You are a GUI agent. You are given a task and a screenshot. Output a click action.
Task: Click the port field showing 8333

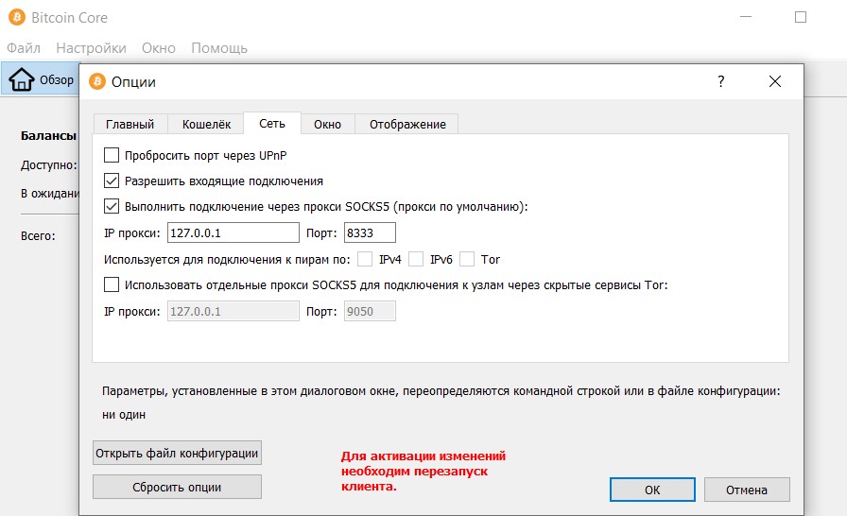[370, 232]
